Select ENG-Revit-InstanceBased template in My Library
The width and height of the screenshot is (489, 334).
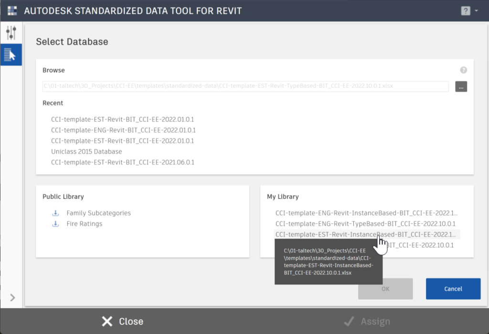tap(366, 213)
